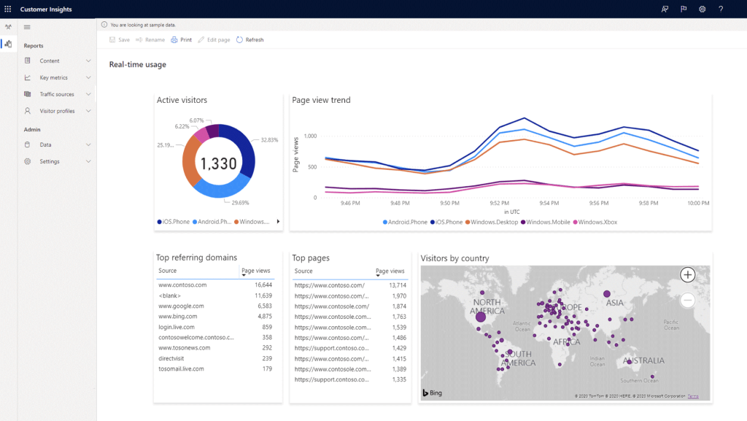Collapse the navigation hamburger menu
The width and height of the screenshot is (747, 421).
[27, 27]
